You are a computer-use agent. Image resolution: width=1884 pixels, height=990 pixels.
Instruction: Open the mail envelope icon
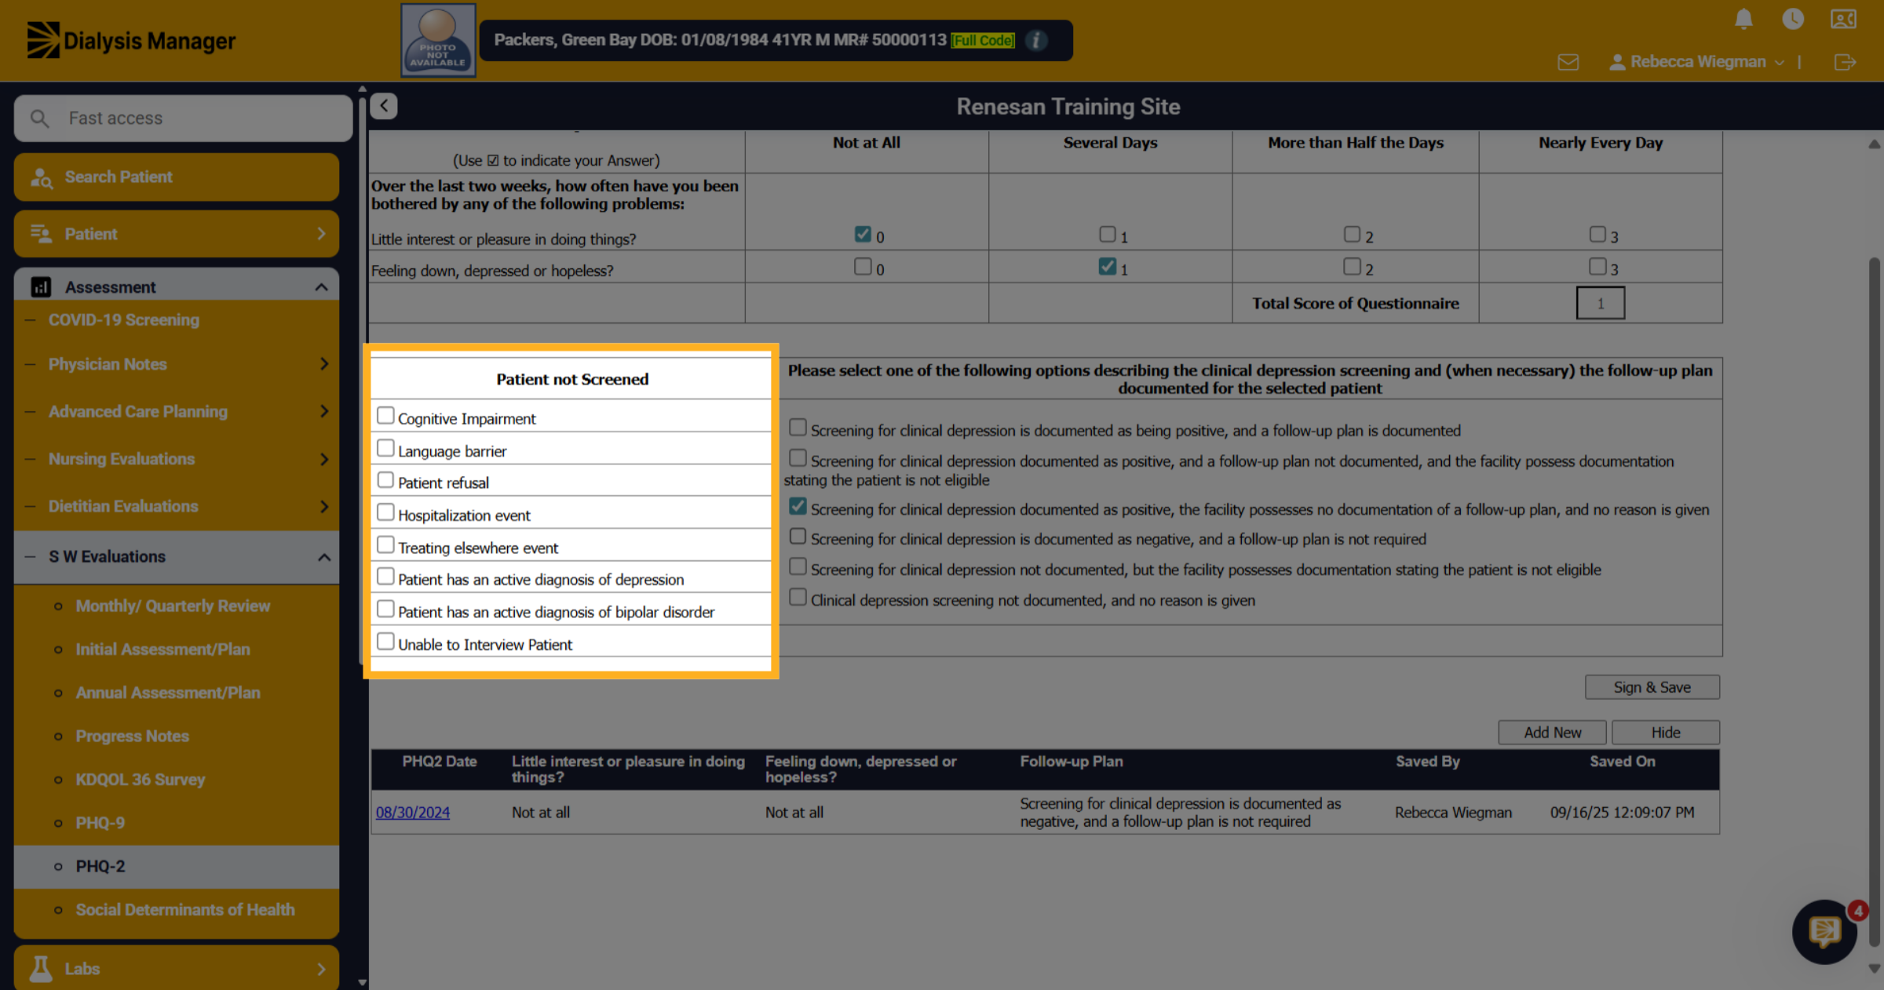point(1568,62)
